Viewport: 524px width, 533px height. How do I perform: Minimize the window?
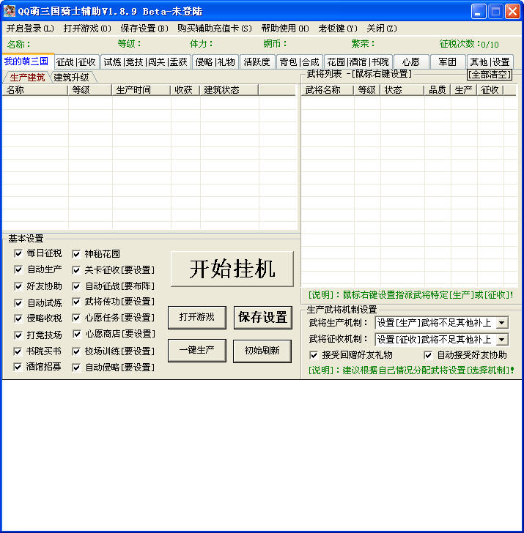click(x=479, y=11)
